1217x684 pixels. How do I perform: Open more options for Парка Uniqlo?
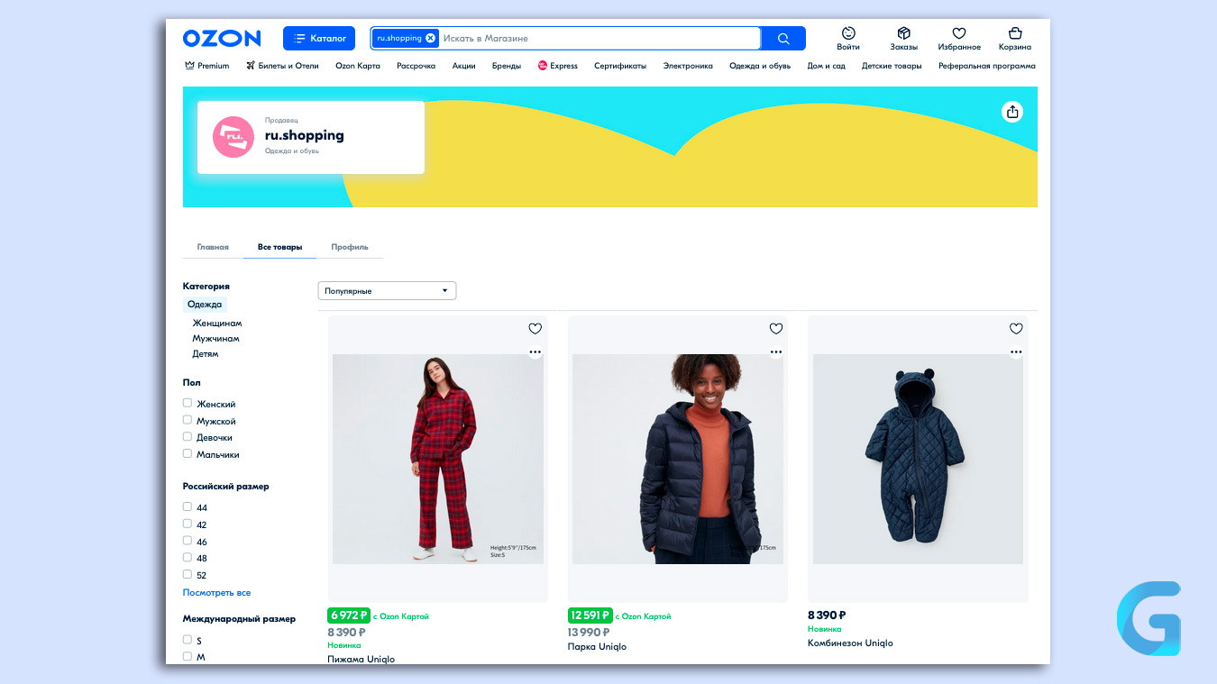pyautogui.click(x=776, y=352)
